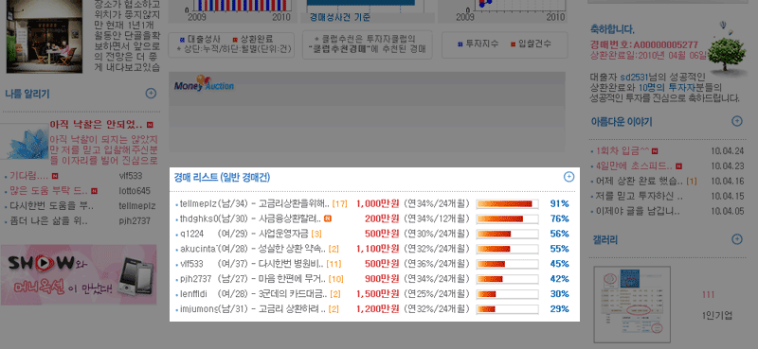The width and height of the screenshot is (758, 349).
Task: Click the plus icon beside 갤러리
Action: coord(737,238)
